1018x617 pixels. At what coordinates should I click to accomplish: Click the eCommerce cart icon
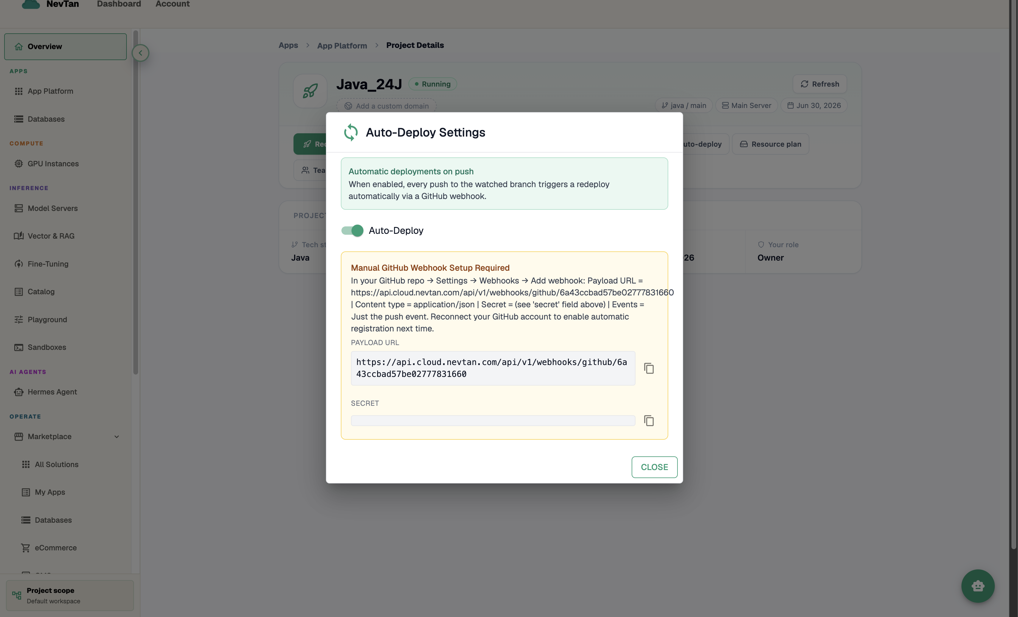point(26,548)
